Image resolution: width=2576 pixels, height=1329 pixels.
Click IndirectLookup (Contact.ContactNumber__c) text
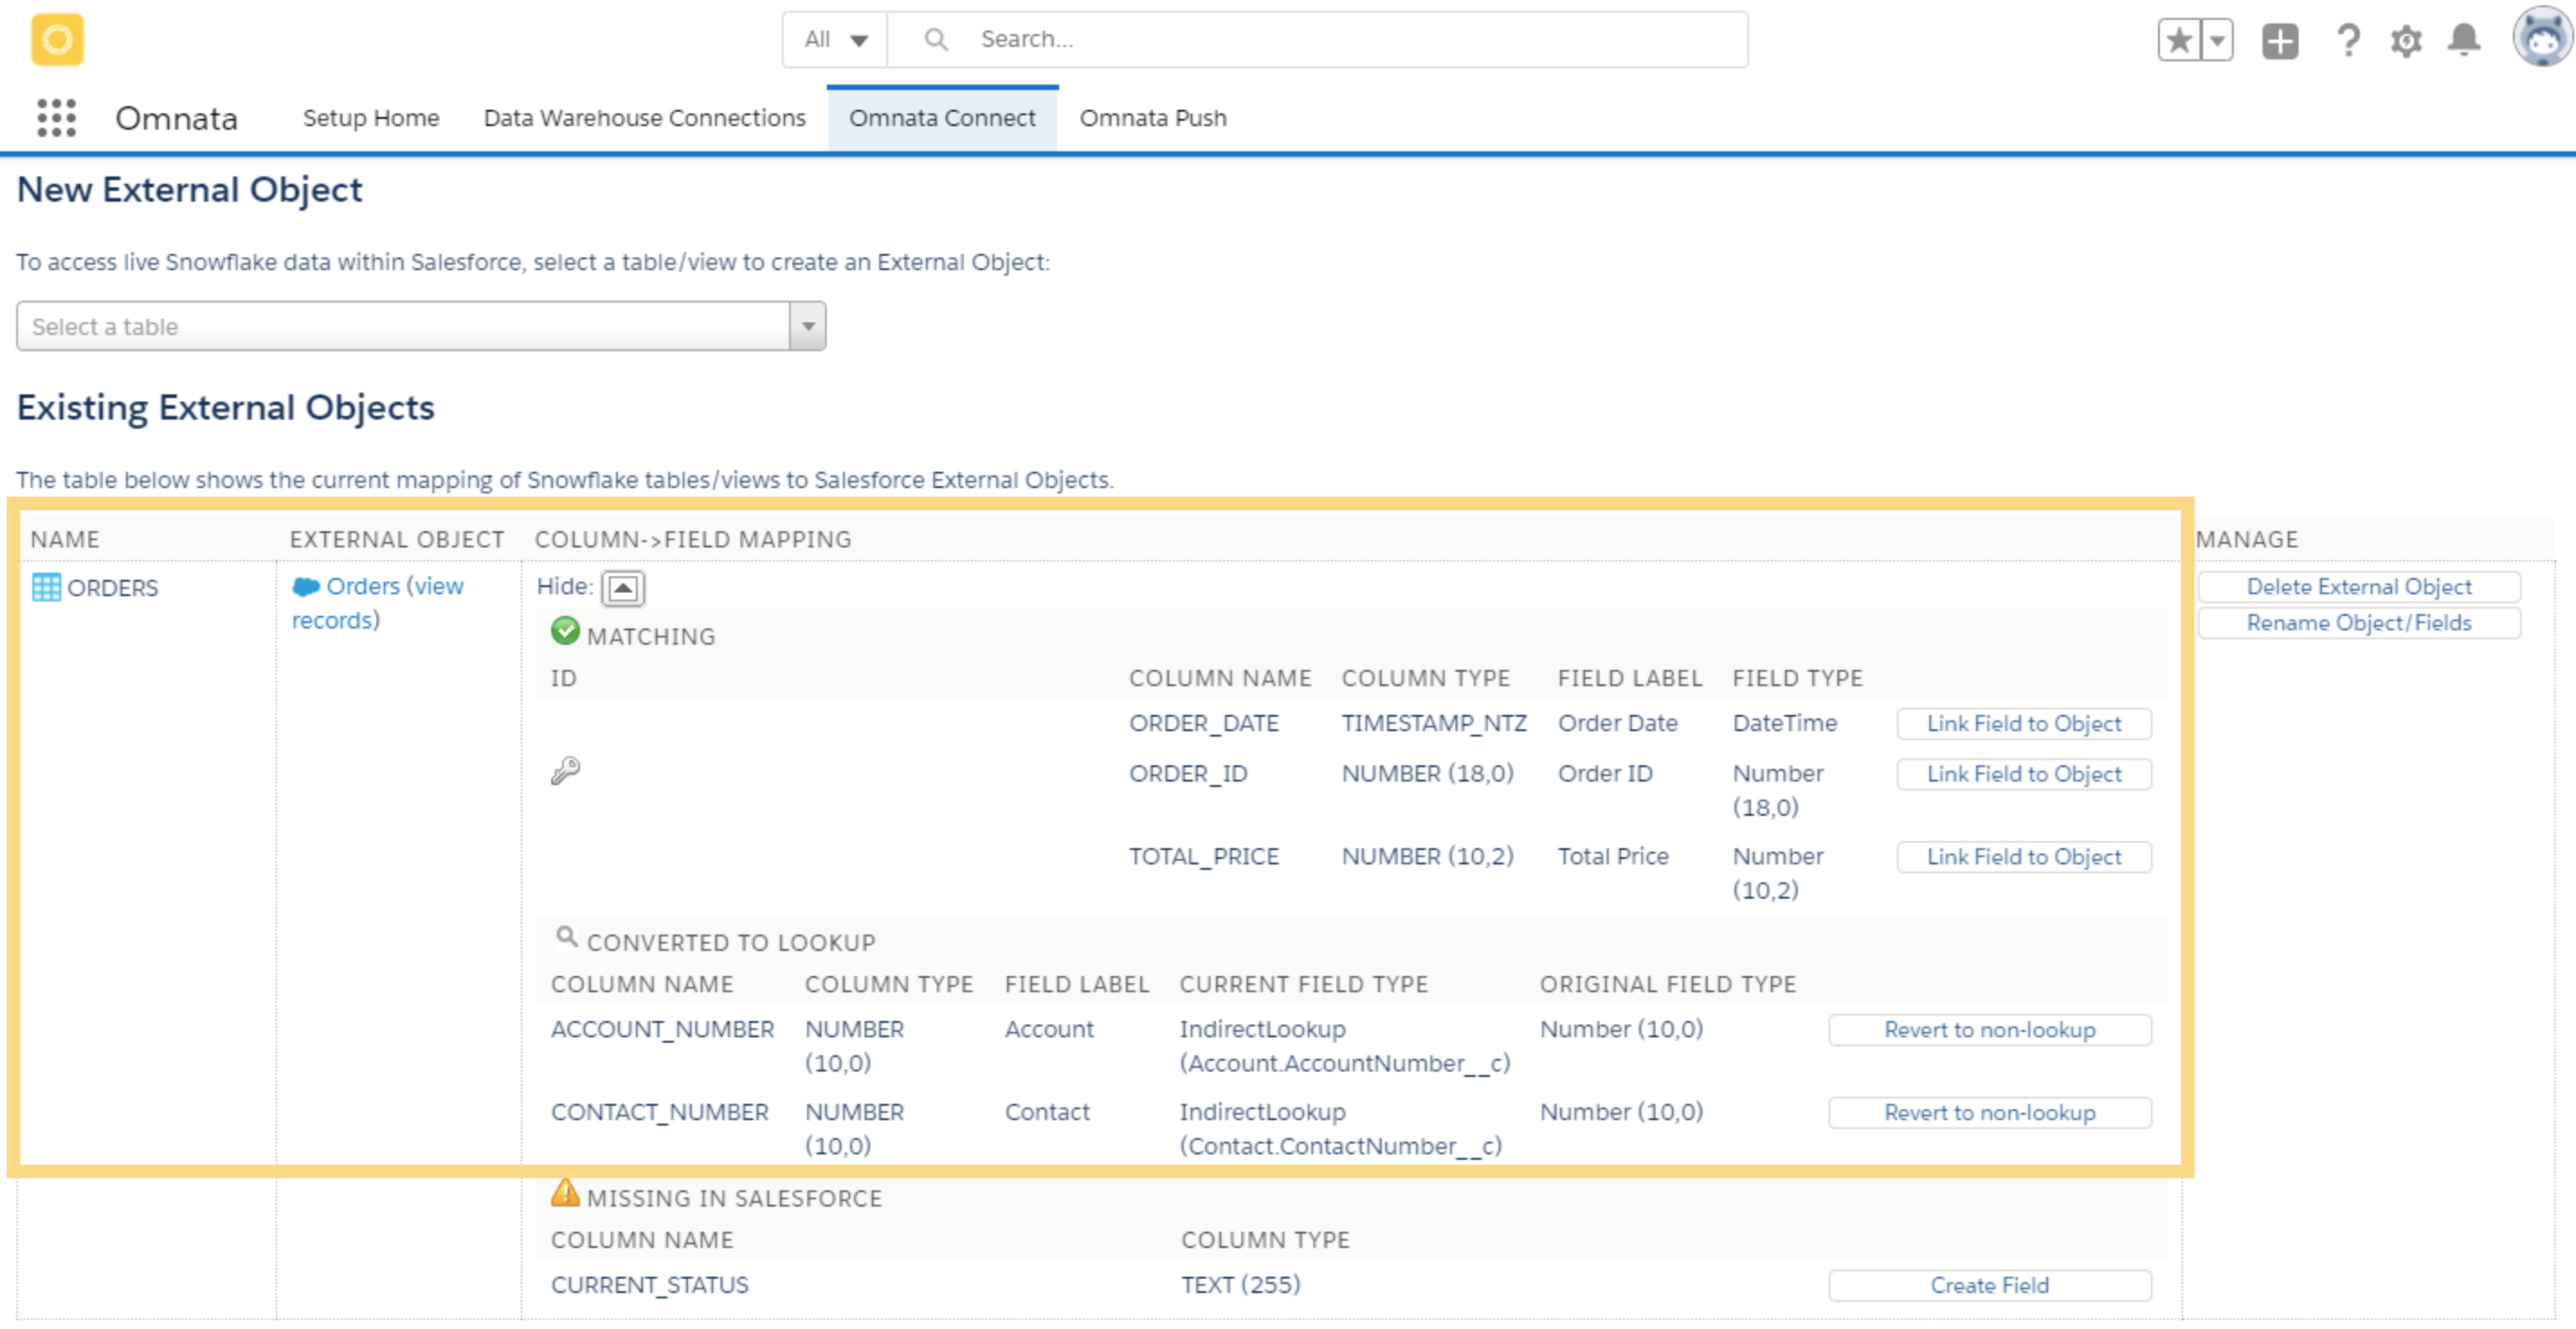1340,1129
